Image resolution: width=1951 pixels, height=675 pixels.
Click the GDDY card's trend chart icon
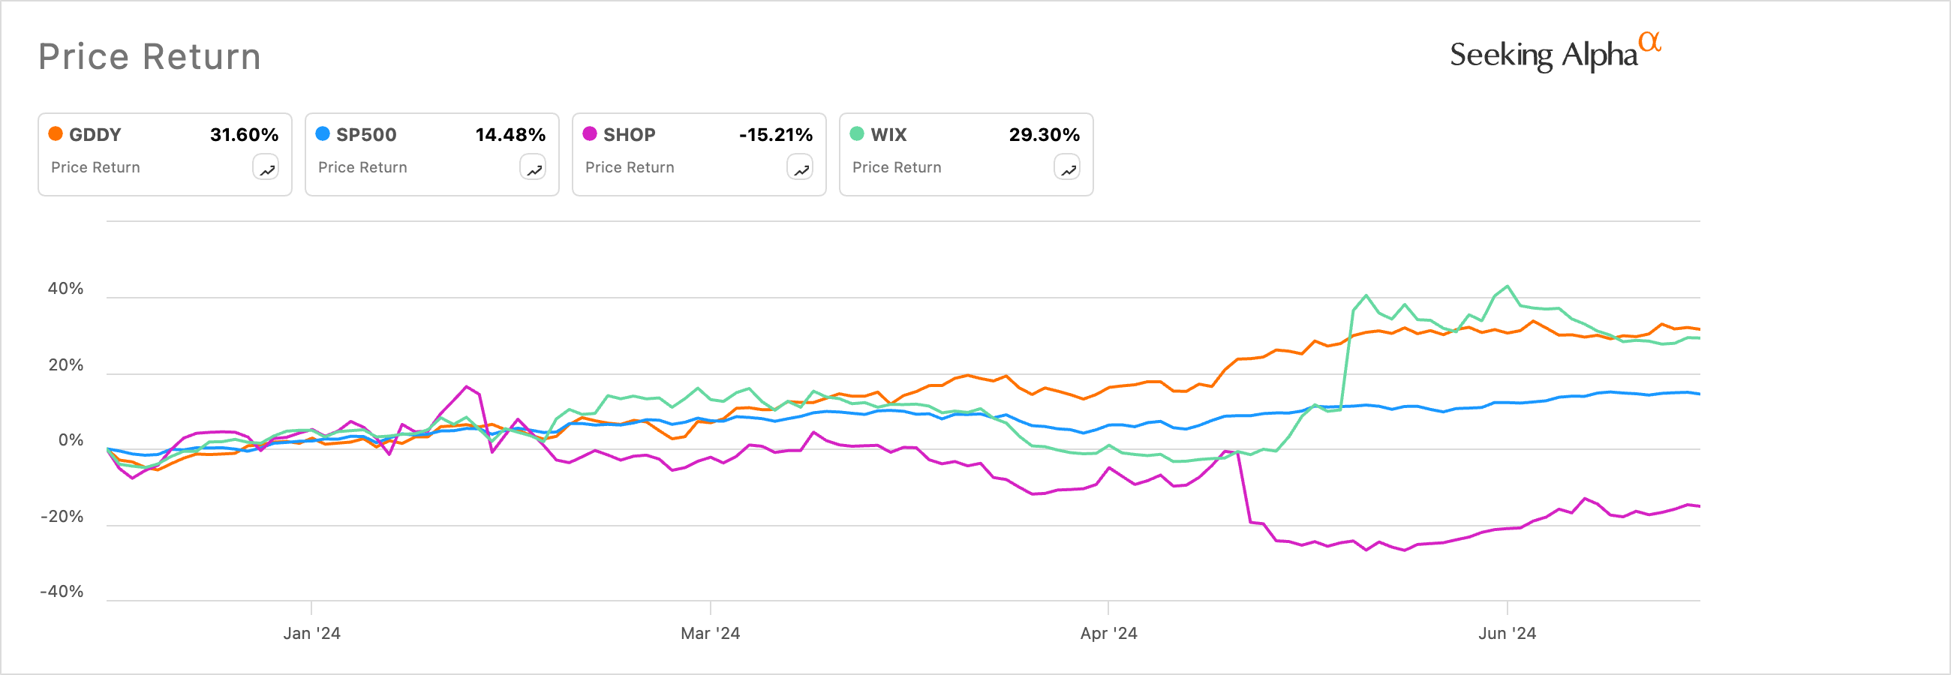[266, 168]
